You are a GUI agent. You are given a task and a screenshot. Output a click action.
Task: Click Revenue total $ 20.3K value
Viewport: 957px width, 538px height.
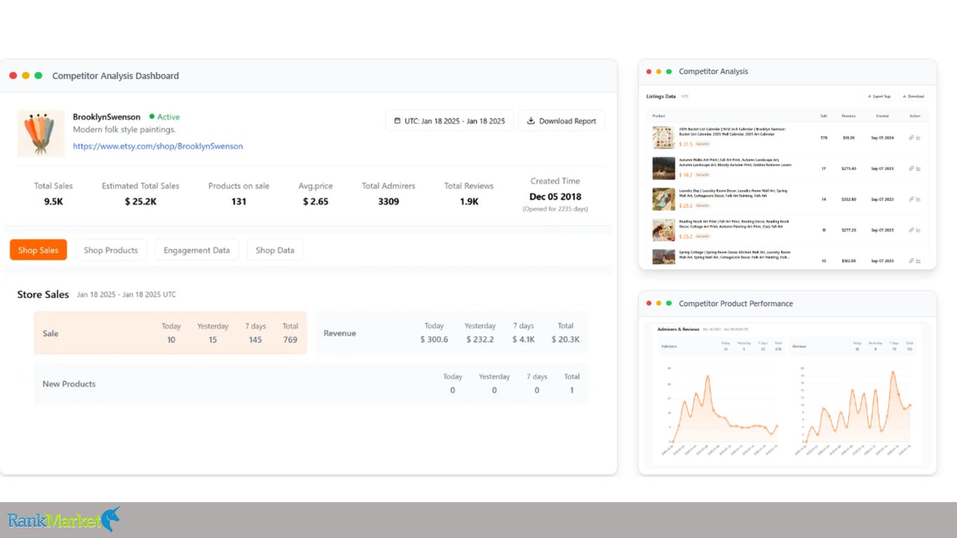point(565,340)
